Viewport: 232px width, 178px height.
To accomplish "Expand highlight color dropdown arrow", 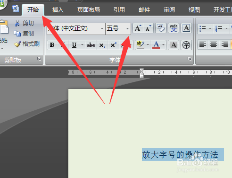I will [148, 45].
